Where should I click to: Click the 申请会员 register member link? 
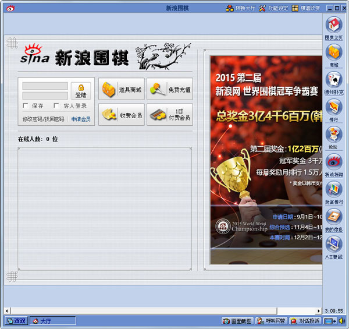pos(81,119)
